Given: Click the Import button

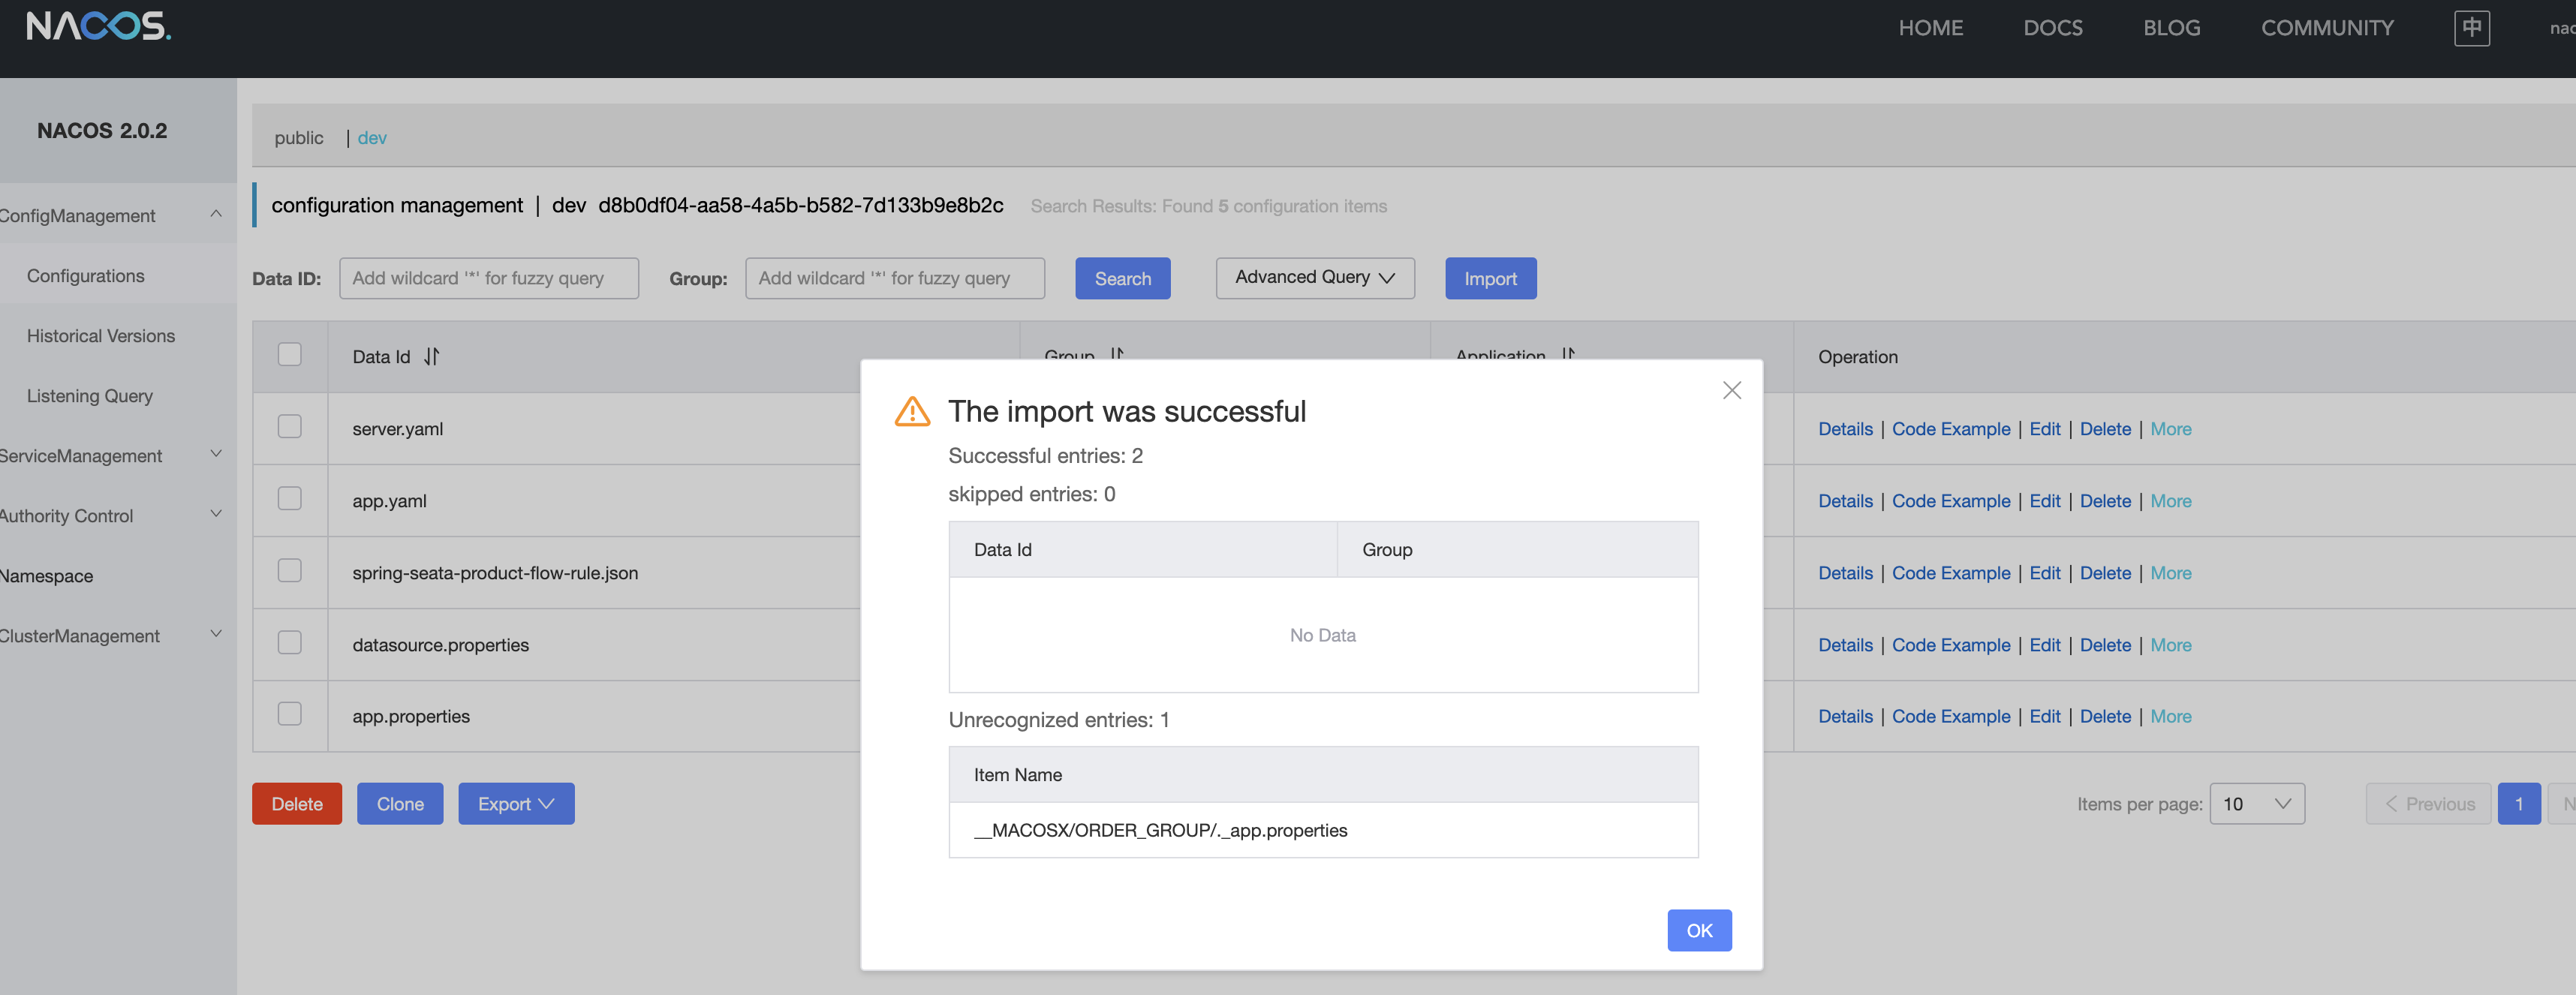Looking at the screenshot, I should (x=1490, y=278).
